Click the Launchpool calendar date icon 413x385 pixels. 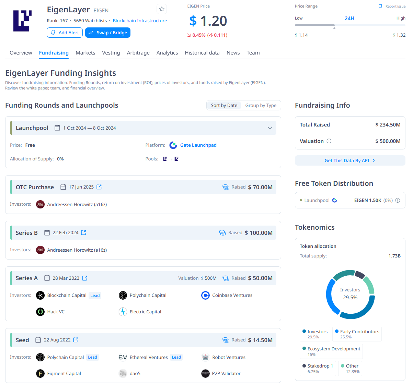[57, 128]
